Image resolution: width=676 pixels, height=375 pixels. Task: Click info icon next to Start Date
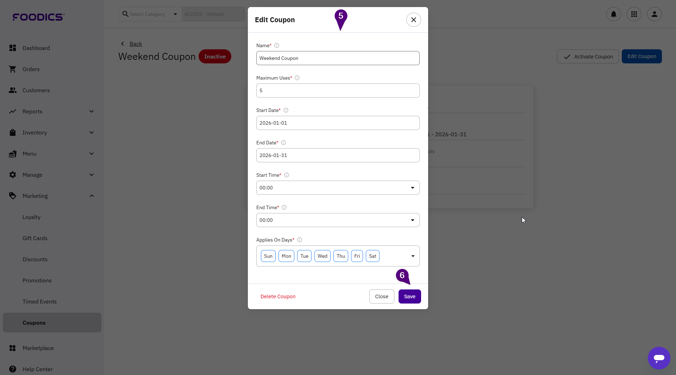pos(286,110)
